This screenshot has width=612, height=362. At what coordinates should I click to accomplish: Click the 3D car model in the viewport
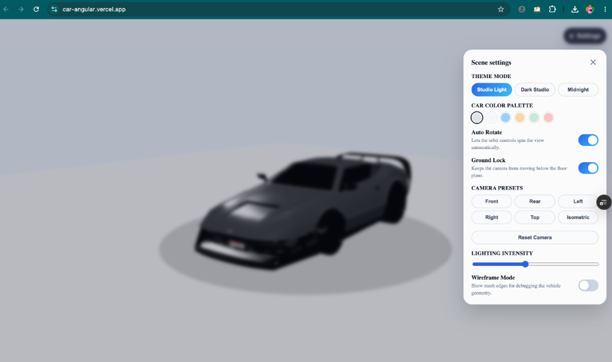coord(304,211)
